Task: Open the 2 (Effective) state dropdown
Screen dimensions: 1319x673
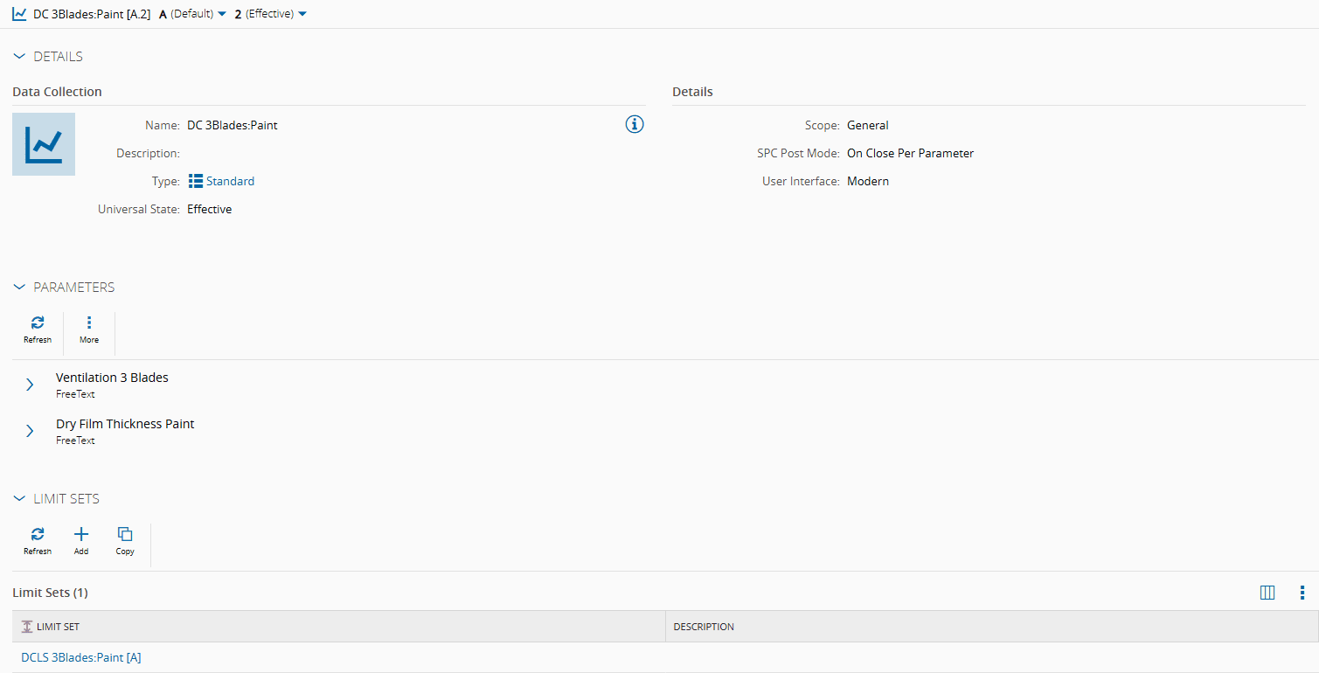Action: (302, 13)
